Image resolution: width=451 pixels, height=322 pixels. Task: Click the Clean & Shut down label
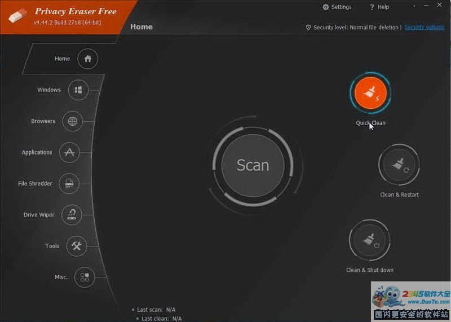pyautogui.click(x=370, y=270)
